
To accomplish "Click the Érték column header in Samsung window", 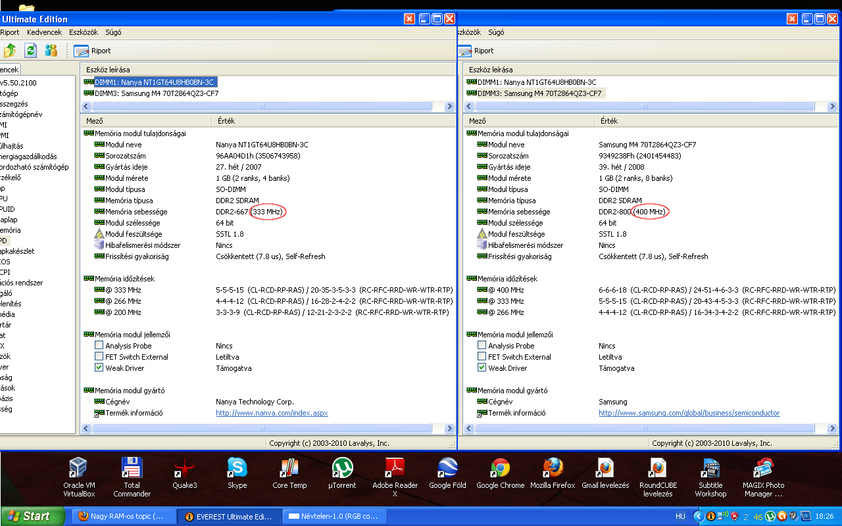I will click(x=716, y=121).
